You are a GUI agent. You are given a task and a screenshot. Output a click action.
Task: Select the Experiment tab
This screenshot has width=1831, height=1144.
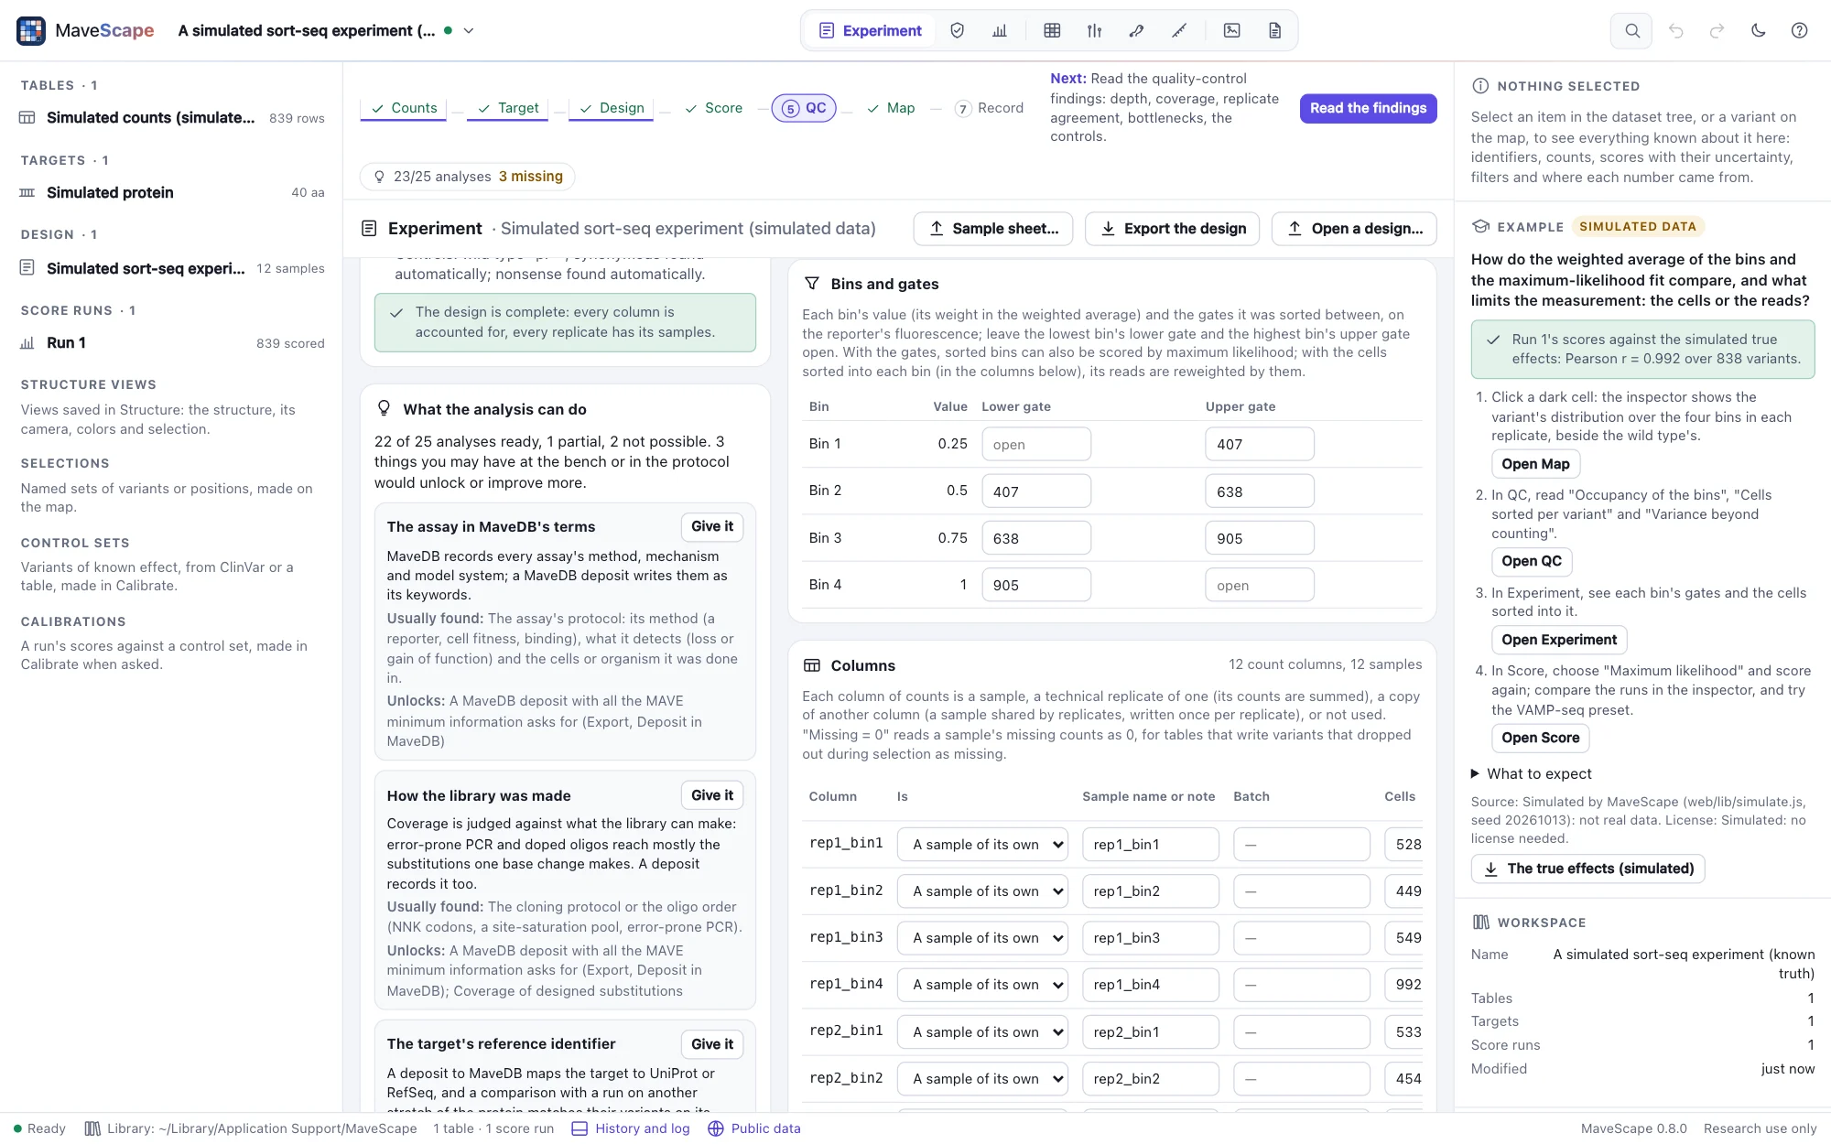coord(870,30)
